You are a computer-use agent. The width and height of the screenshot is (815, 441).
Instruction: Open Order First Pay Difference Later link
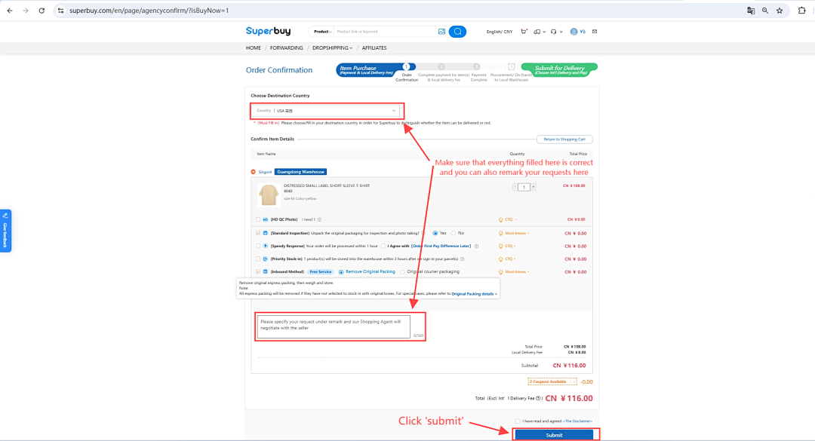coord(441,247)
